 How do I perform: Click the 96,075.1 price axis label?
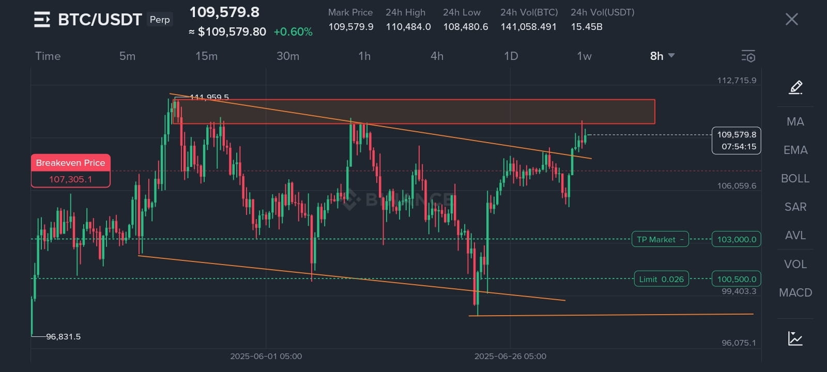(739, 343)
